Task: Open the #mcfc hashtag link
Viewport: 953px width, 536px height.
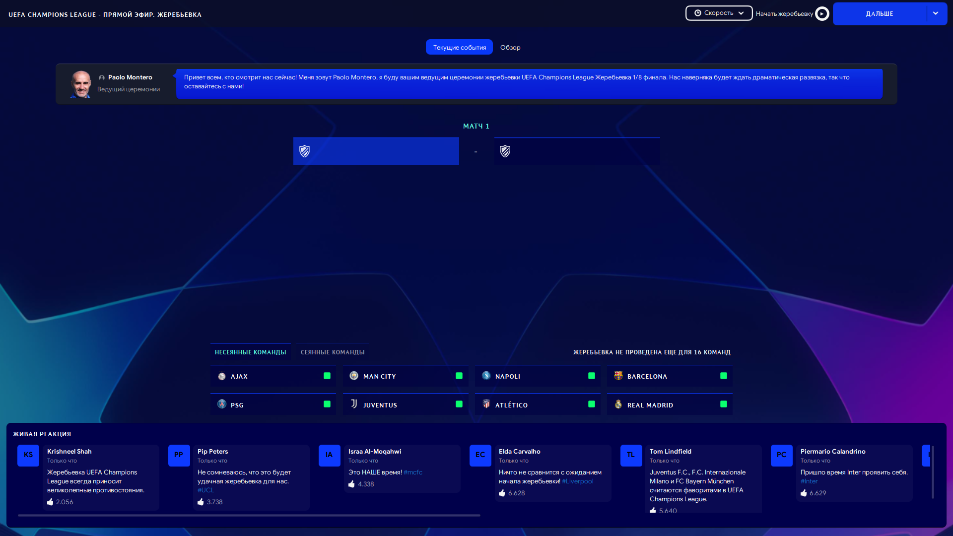Action: pyautogui.click(x=413, y=472)
